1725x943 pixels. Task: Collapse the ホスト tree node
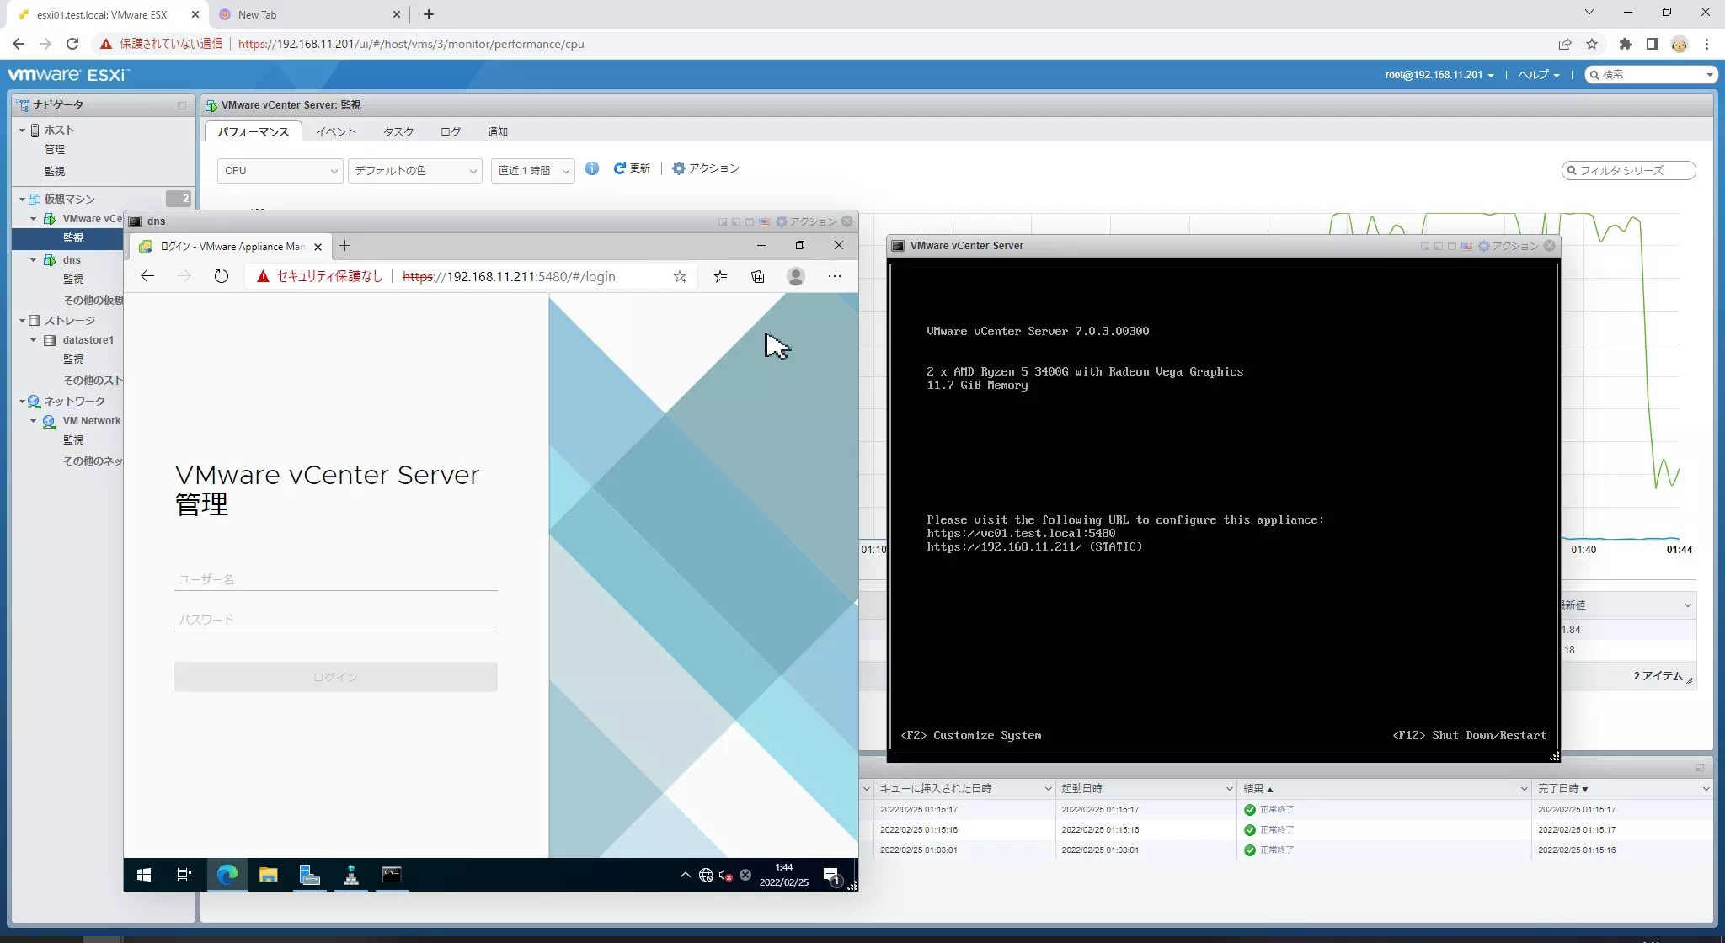pyautogui.click(x=23, y=131)
